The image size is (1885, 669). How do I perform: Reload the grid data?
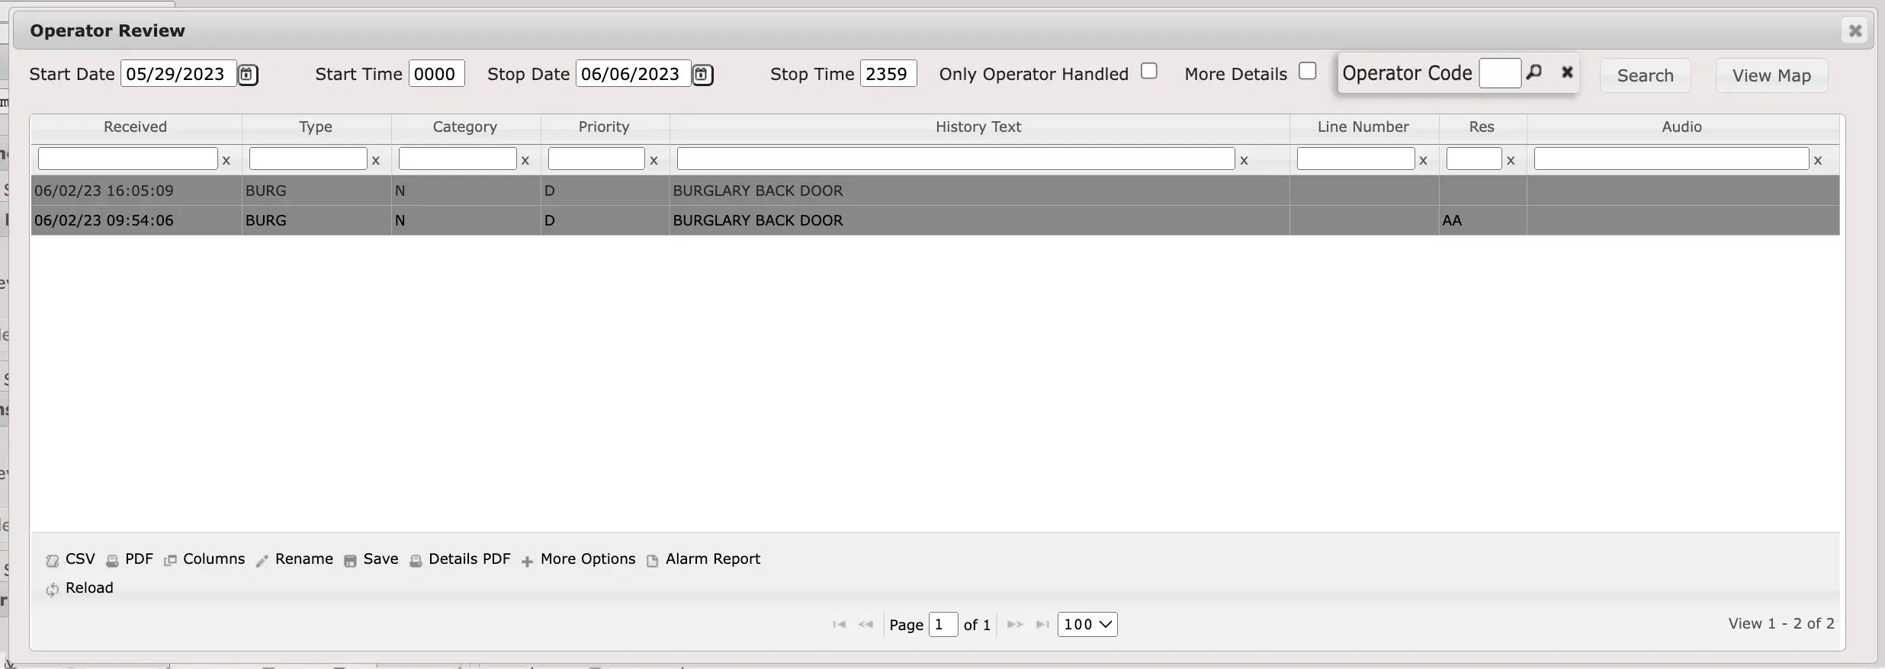point(80,588)
